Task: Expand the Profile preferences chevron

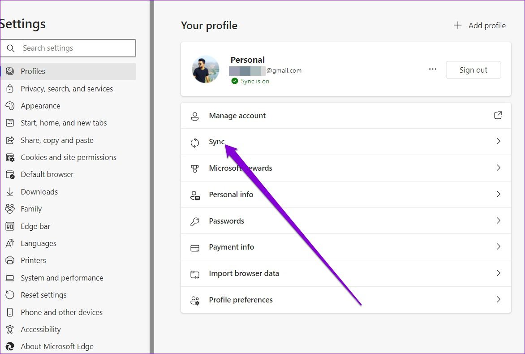Action: tap(498, 299)
